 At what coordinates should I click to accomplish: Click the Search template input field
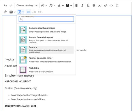pos(46,19)
